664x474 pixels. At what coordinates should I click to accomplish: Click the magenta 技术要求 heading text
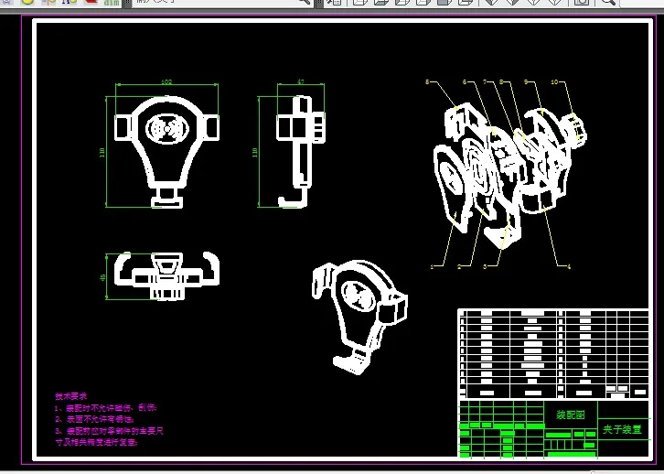point(70,396)
